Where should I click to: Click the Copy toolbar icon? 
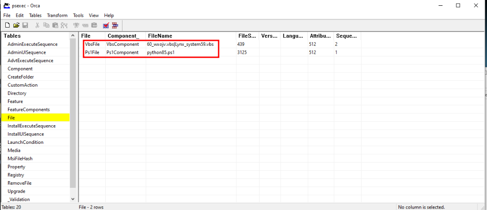(46, 25)
